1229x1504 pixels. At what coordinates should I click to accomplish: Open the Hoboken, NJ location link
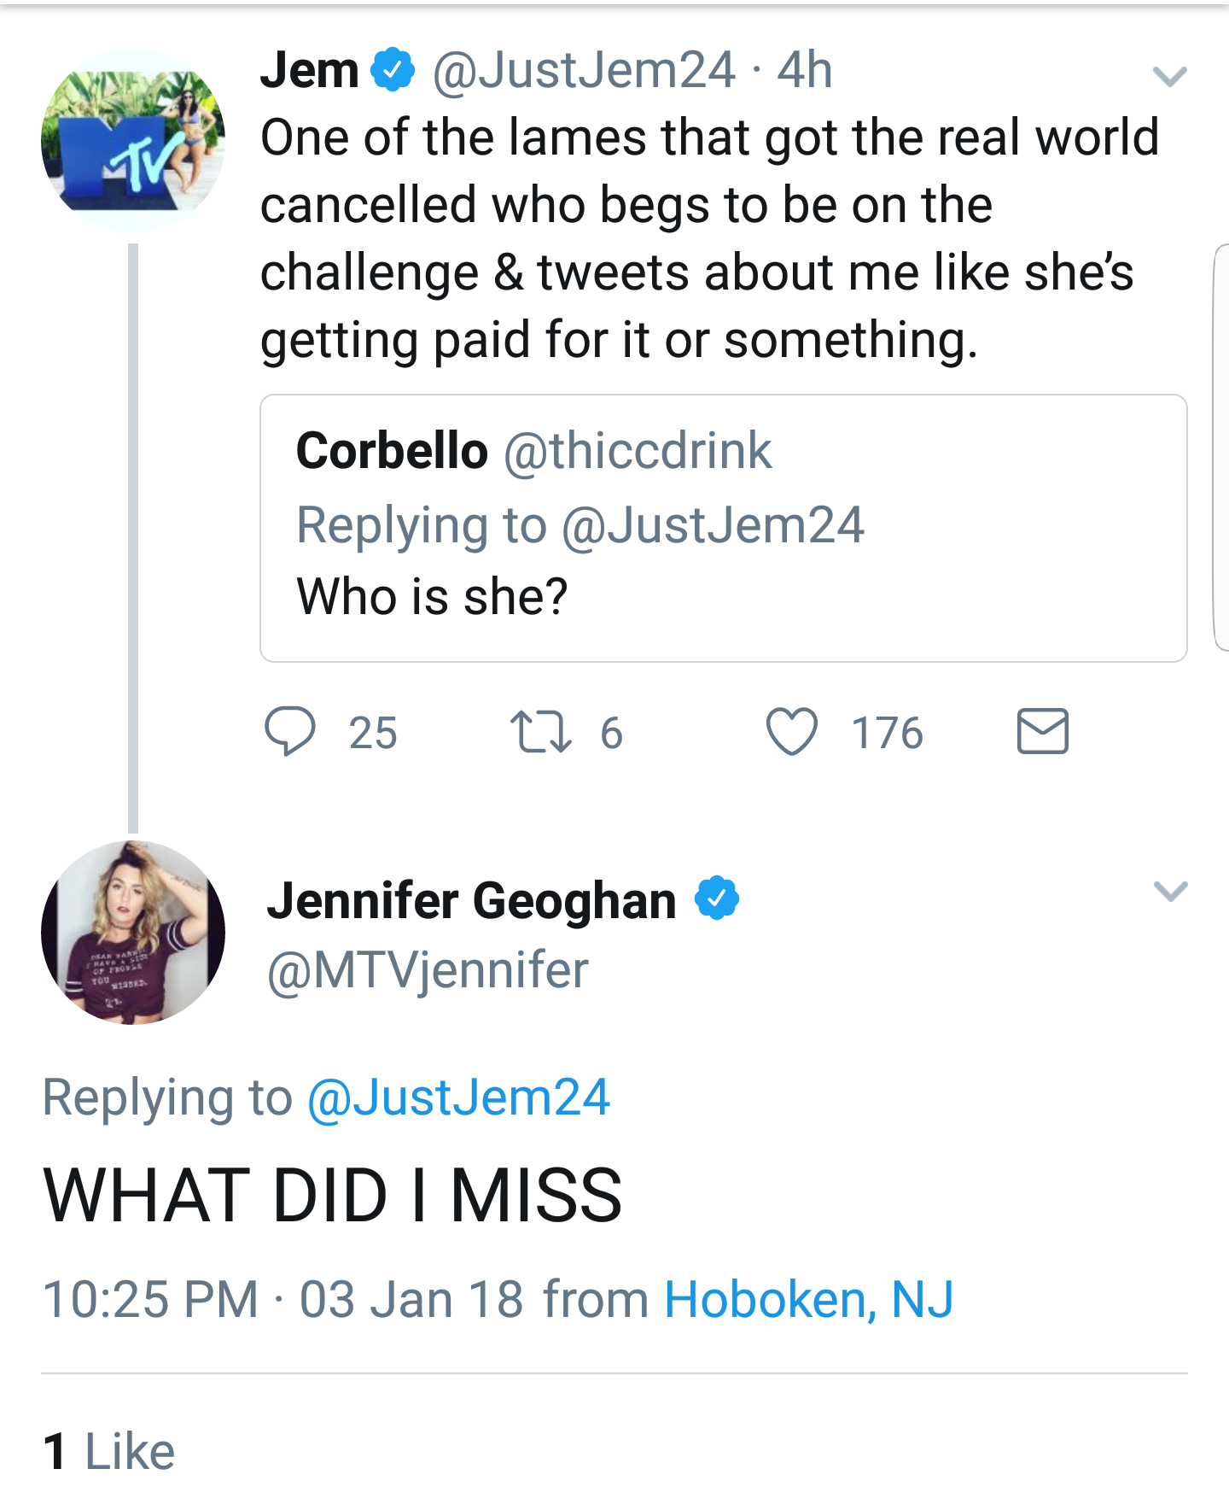point(808,1299)
